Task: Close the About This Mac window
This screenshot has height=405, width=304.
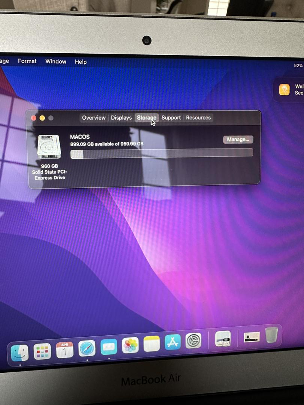Action: pos(34,118)
